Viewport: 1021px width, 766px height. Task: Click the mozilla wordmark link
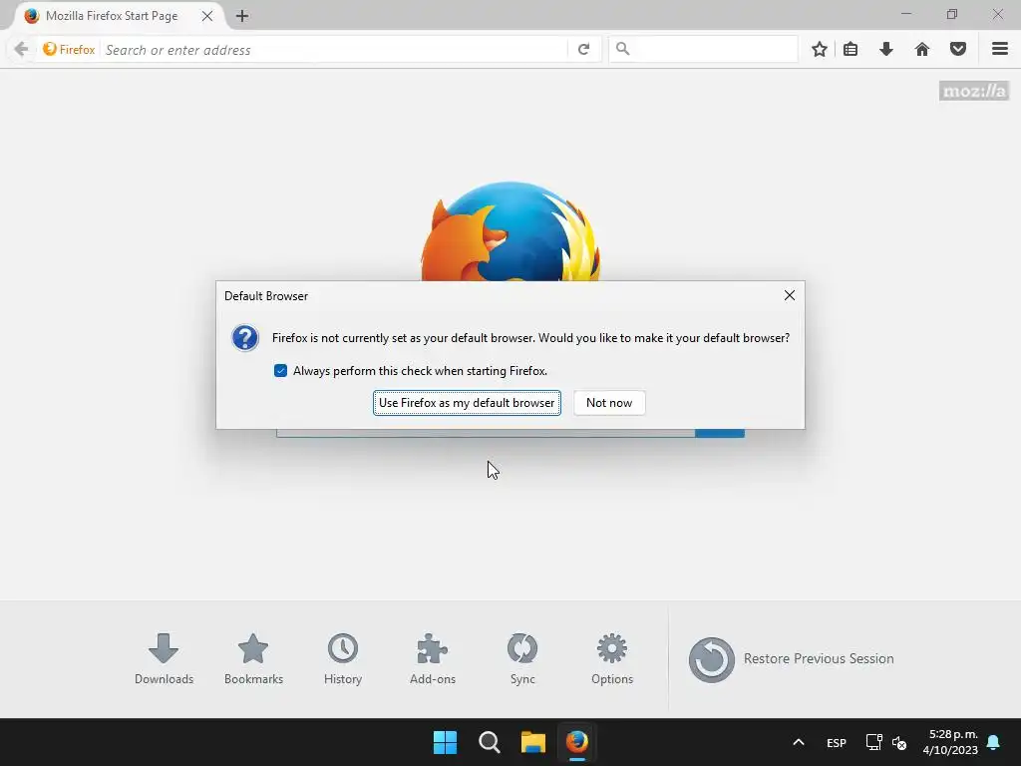[x=974, y=91]
